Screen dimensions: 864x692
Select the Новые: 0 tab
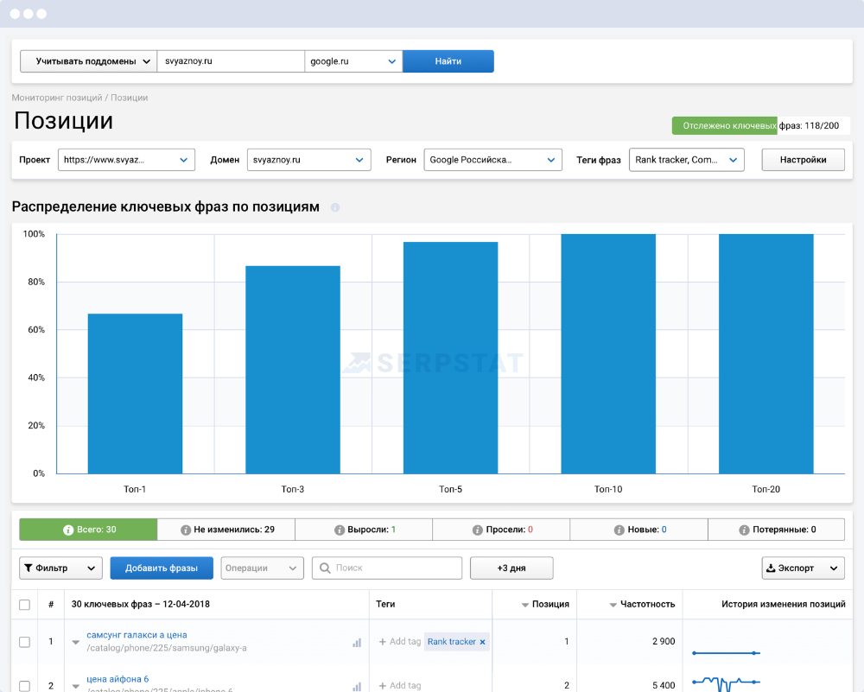pos(639,530)
